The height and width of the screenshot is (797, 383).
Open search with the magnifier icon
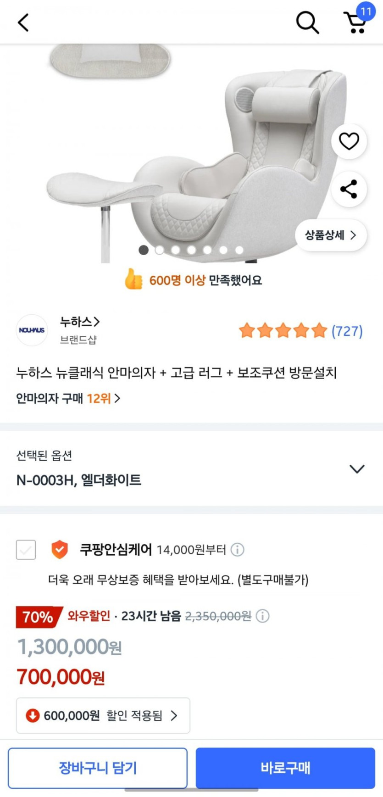307,22
